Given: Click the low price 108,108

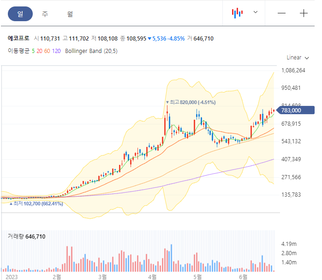Looking at the screenshot, I should pos(107,39).
